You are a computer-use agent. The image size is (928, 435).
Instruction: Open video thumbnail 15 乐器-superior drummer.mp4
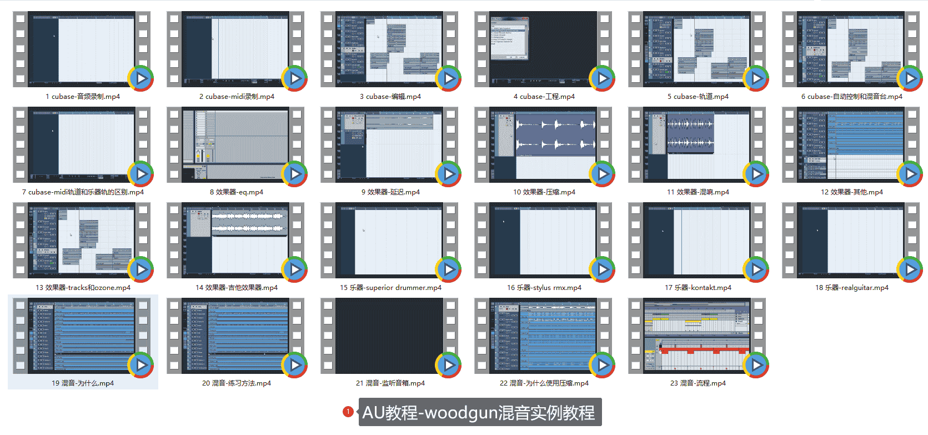390,241
